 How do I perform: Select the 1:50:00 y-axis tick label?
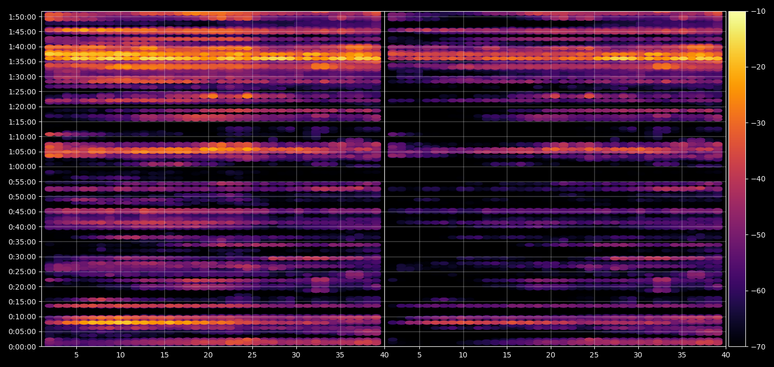23,17
